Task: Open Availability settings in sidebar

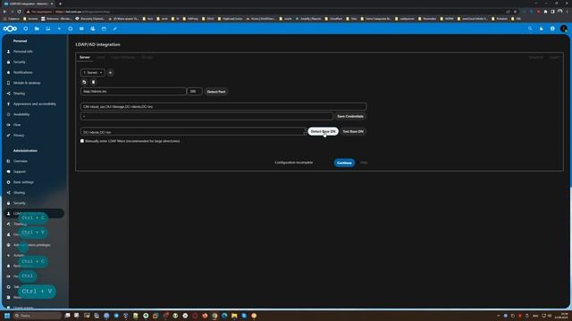Action: coord(21,114)
